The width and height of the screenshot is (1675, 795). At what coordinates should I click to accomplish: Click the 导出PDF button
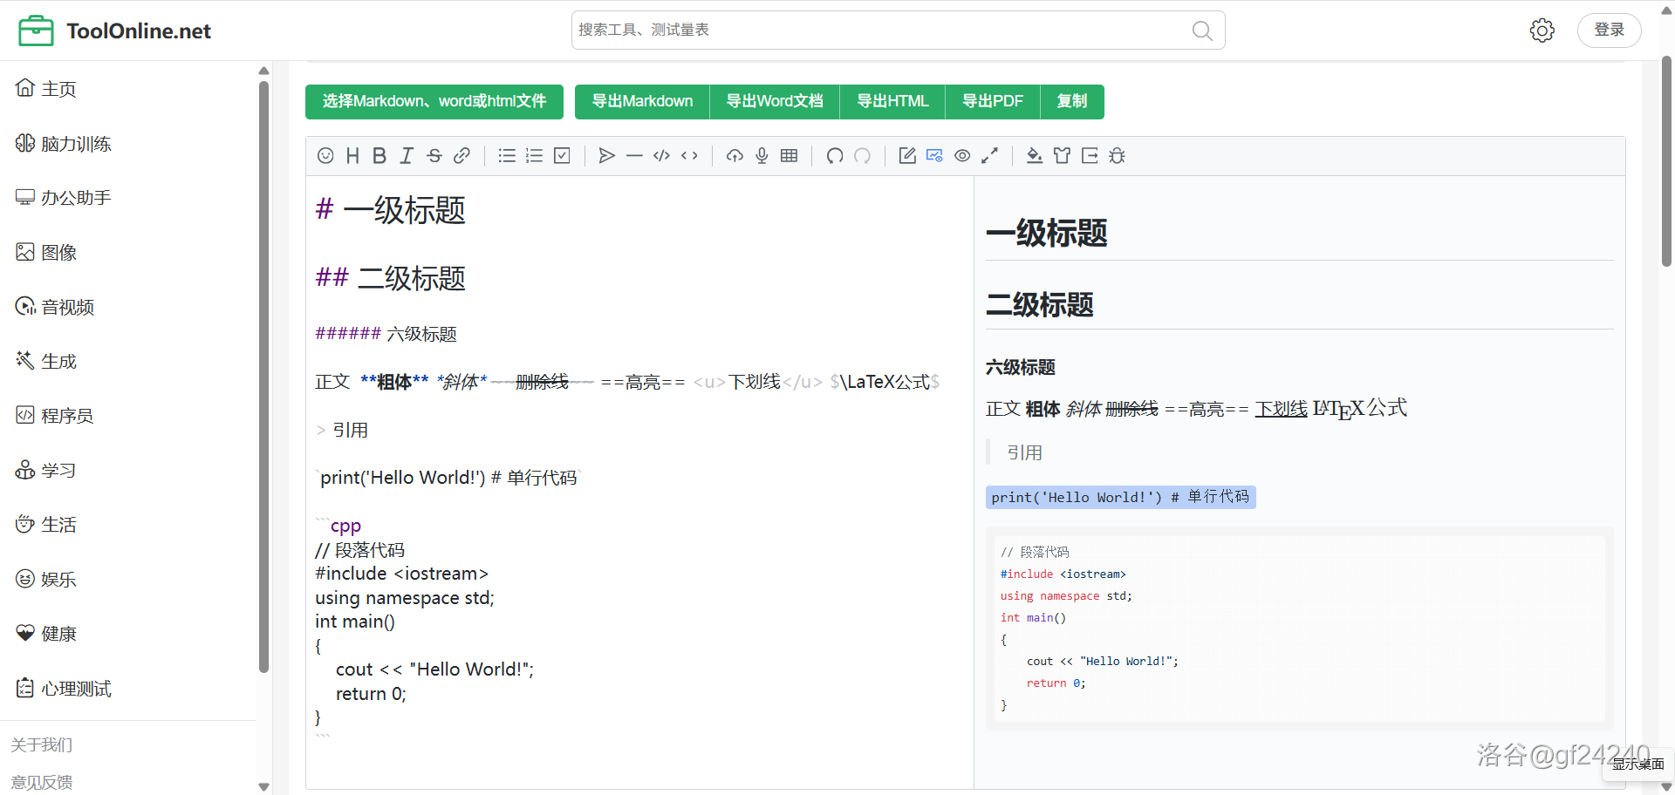[992, 101]
